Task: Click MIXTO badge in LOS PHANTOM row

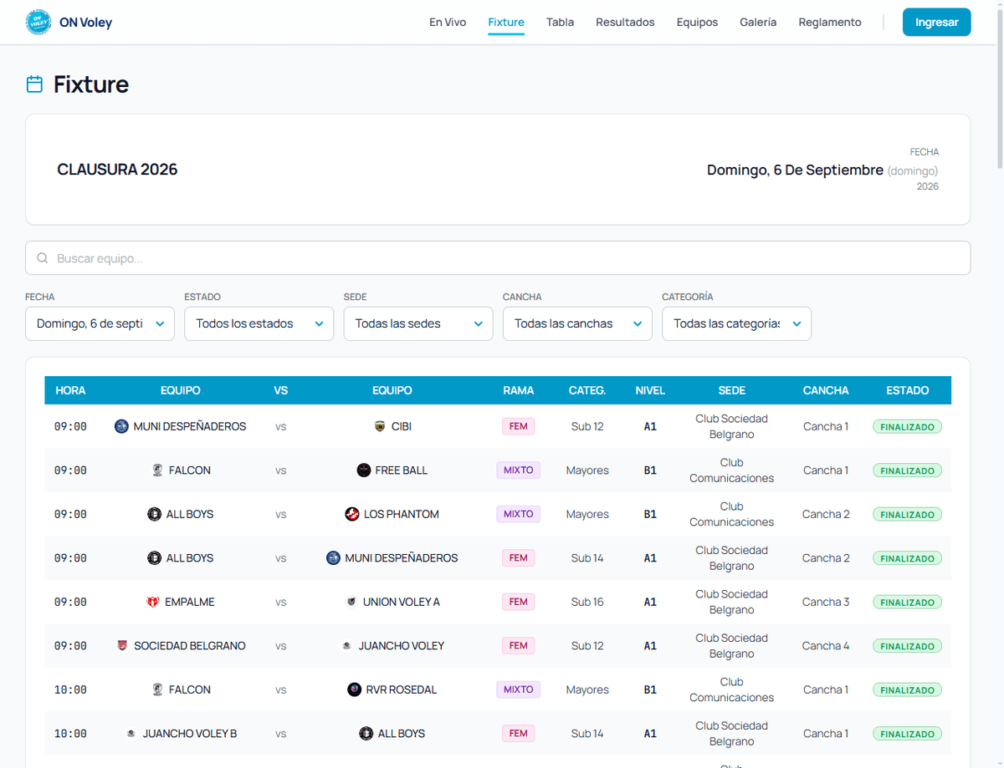Action: [518, 514]
